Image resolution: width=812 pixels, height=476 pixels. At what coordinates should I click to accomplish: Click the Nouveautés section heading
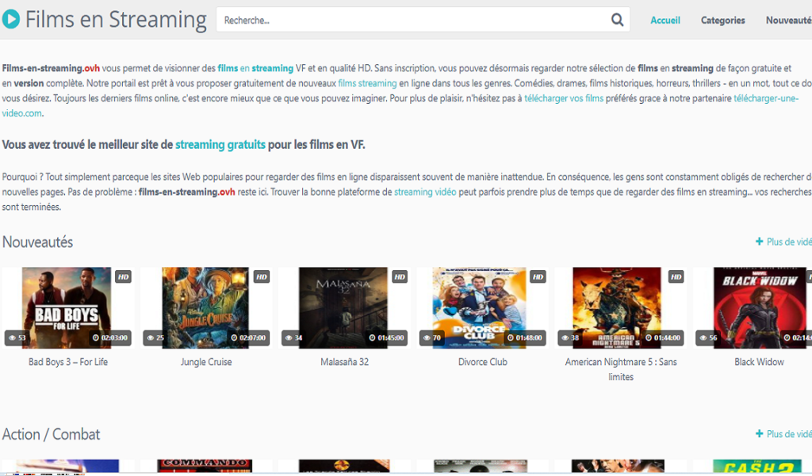pos(38,242)
